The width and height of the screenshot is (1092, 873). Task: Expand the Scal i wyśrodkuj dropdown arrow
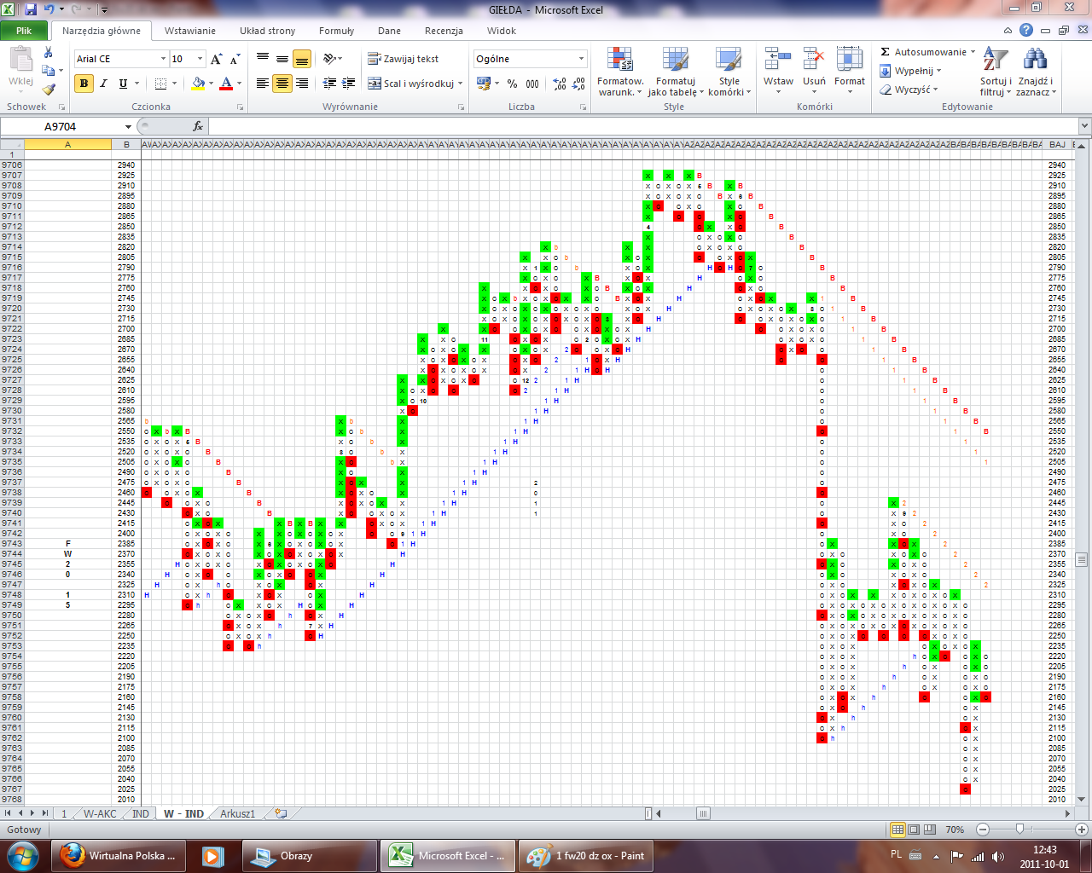pos(460,84)
